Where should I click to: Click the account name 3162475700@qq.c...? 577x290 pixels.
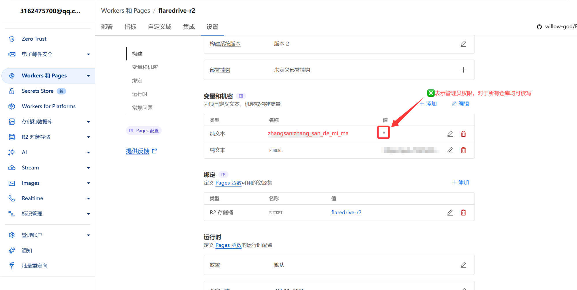pos(50,11)
